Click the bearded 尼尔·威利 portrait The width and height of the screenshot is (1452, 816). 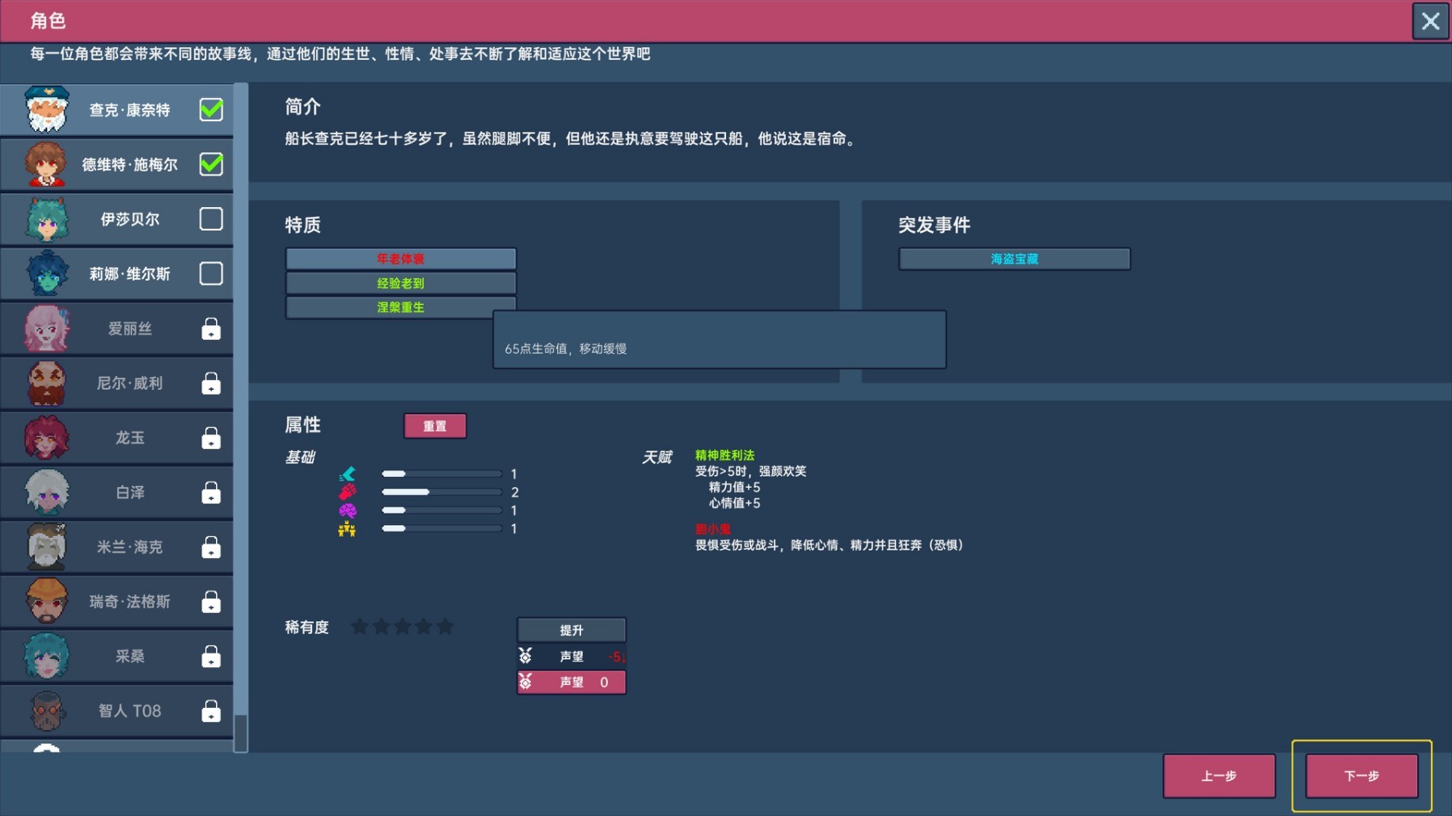click(46, 383)
